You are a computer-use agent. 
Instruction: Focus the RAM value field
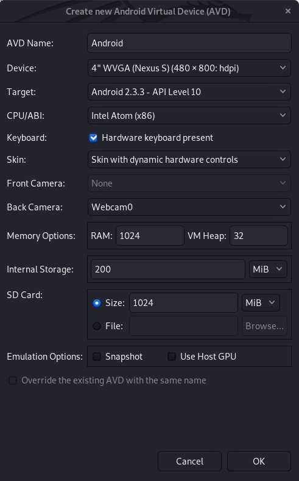150,235
